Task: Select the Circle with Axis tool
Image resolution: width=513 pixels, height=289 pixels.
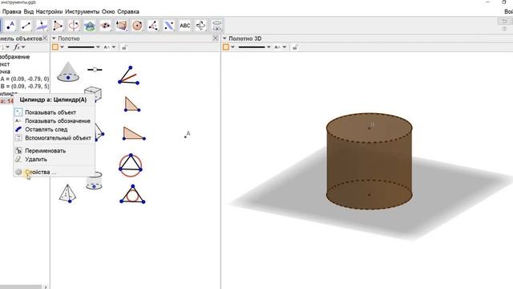Action: point(74,26)
